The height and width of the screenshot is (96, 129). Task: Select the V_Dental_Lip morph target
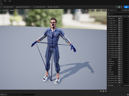pos(111,63)
